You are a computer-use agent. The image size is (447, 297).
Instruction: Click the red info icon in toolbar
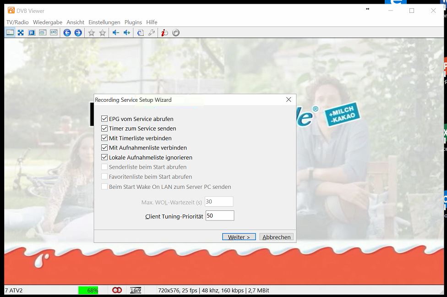click(164, 33)
